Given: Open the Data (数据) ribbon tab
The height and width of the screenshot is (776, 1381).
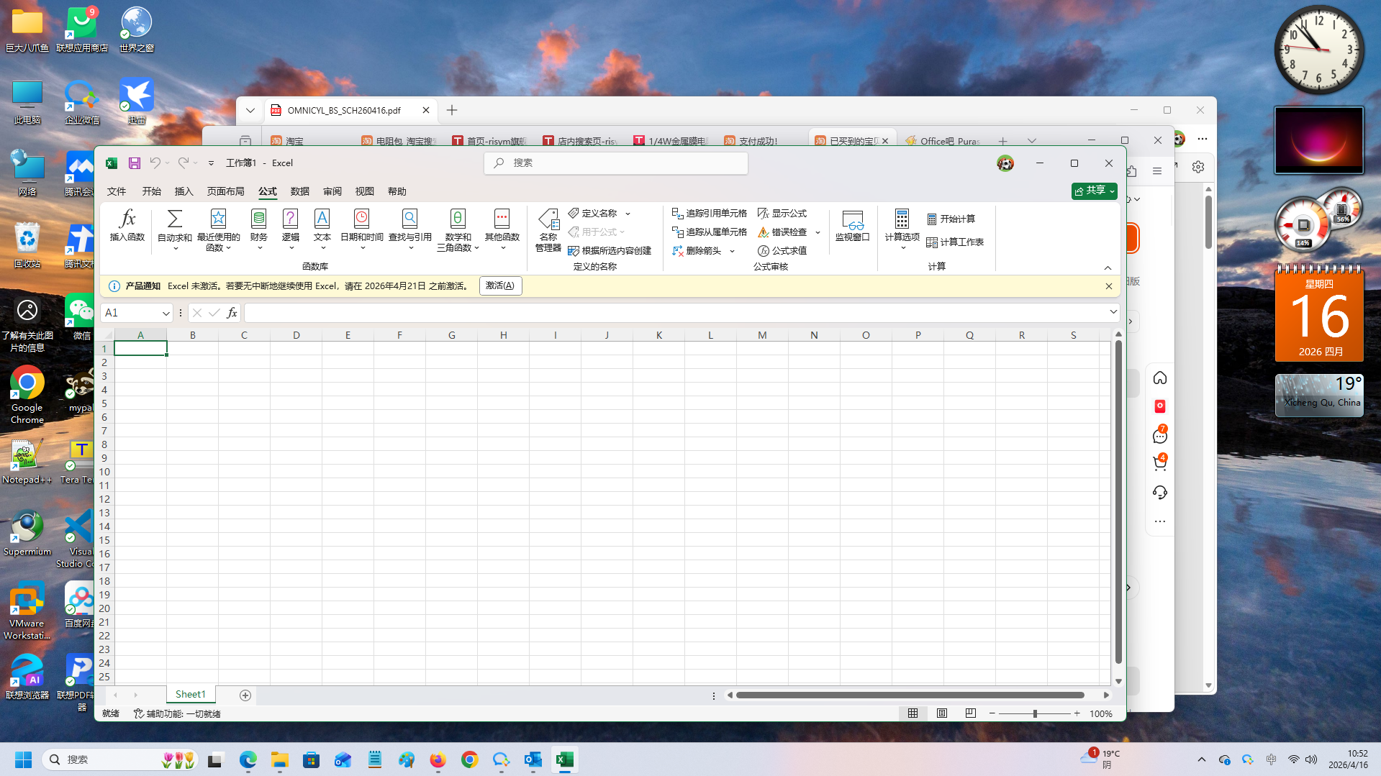Looking at the screenshot, I should (300, 191).
